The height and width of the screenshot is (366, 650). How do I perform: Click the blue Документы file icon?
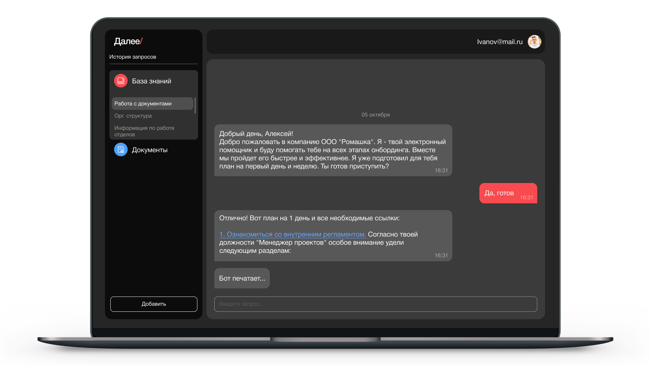click(x=121, y=149)
